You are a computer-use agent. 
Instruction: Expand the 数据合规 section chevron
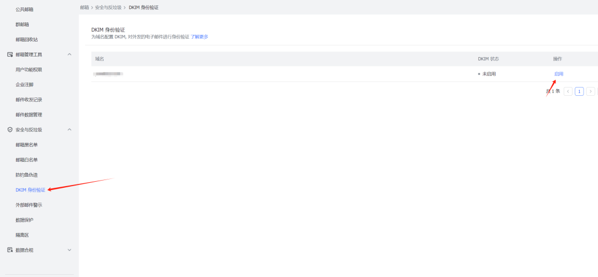[69, 250]
